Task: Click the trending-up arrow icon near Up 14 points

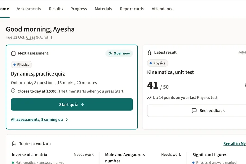Action: [149, 98]
